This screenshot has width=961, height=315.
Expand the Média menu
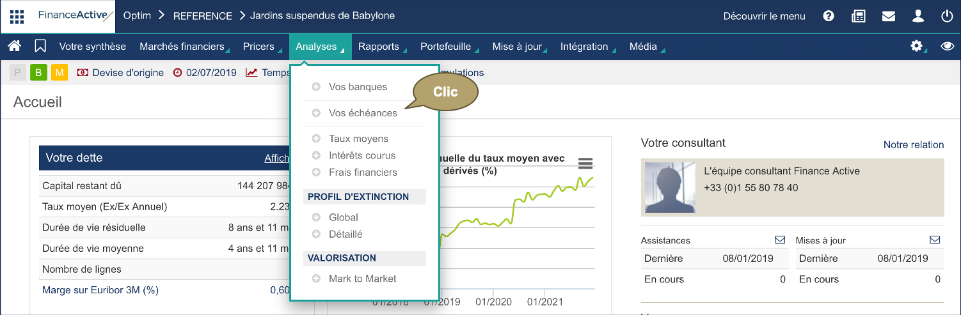pyautogui.click(x=646, y=46)
